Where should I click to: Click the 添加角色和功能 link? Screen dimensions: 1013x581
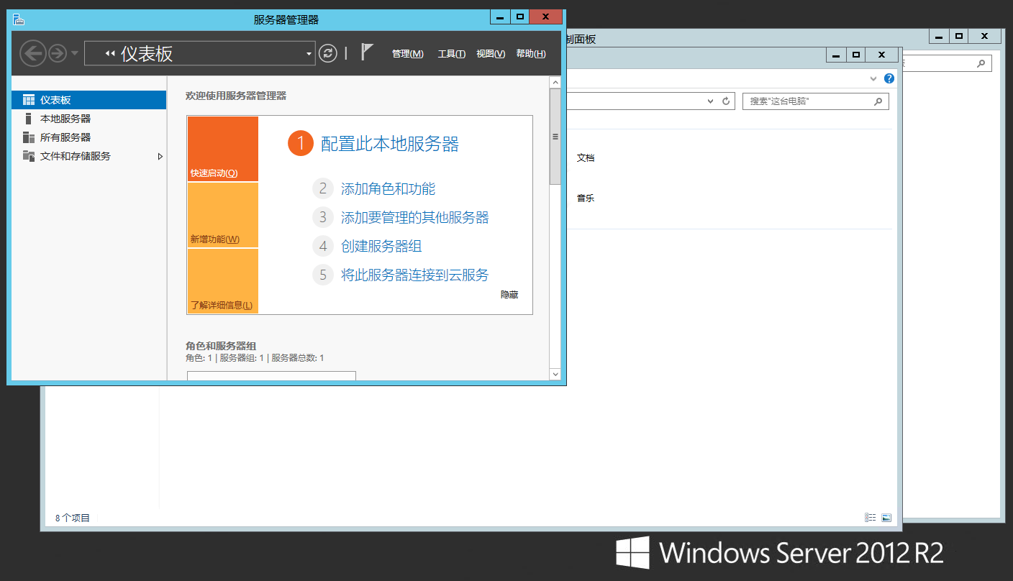[388, 189]
